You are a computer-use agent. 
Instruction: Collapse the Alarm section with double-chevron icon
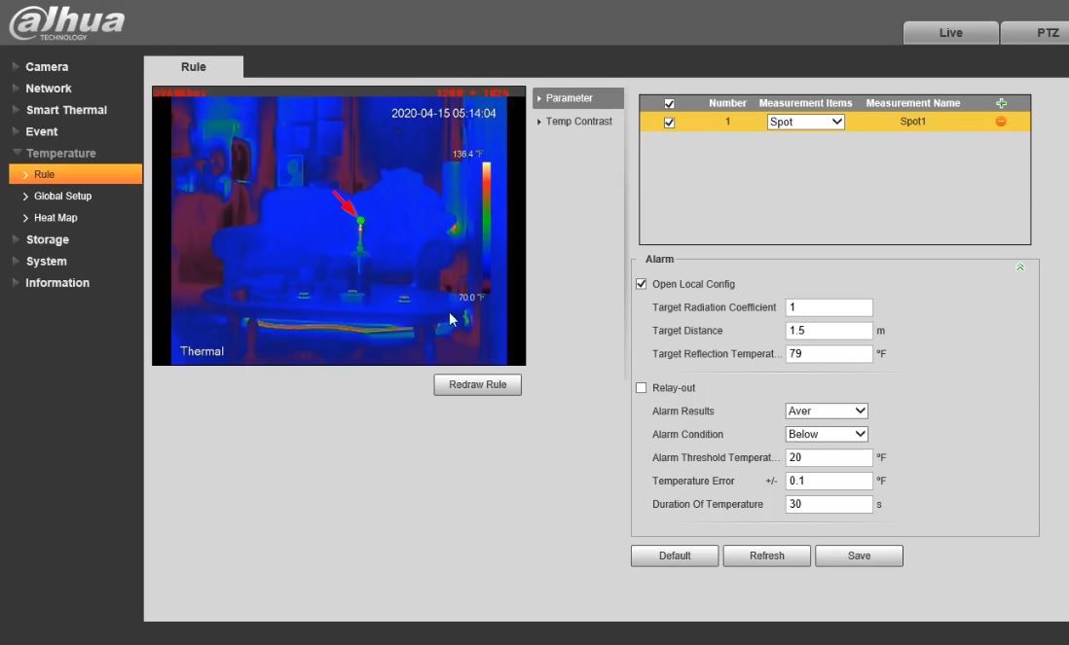click(x=1019, y=268)
